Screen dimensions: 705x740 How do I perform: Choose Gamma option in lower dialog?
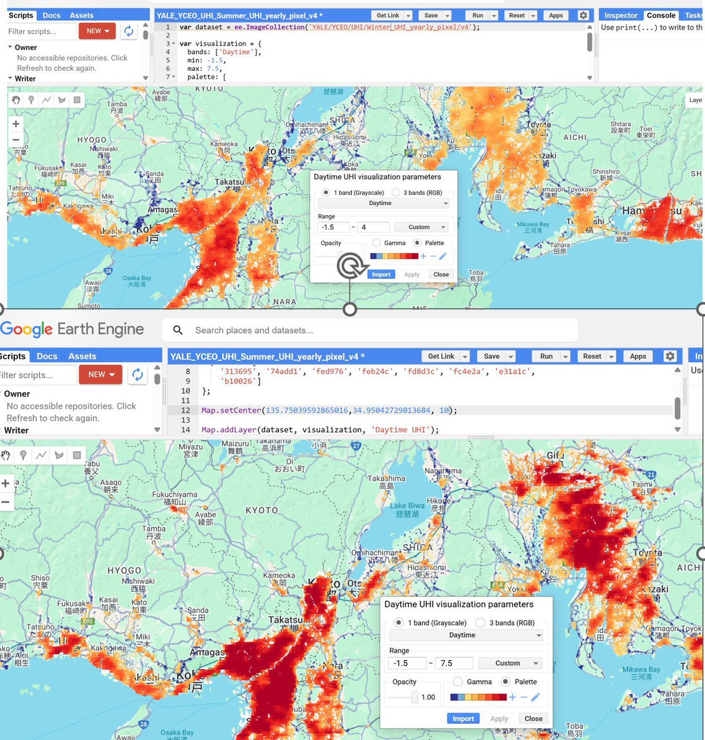[458, 681]
